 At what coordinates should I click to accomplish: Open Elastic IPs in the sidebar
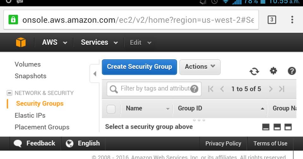[x=30, y=115]
